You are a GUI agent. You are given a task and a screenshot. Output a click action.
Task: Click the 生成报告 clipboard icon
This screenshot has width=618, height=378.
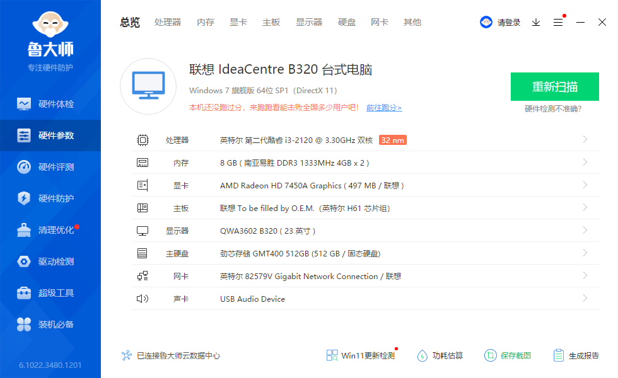(559, 355)
